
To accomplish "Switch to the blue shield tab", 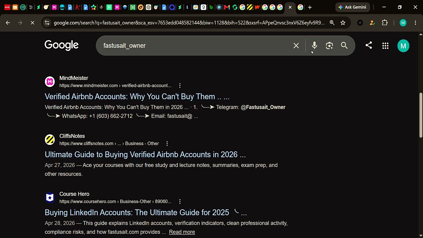I will click(x=125, y=7).
